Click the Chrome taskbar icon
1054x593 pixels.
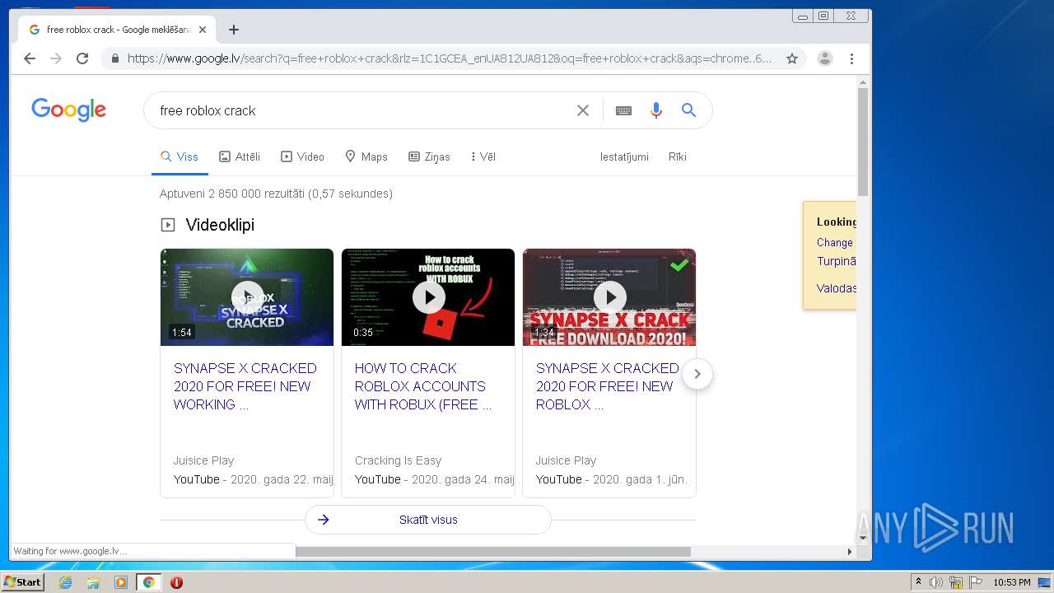click(148, 582)
